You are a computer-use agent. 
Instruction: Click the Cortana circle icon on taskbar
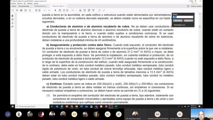[x=52, y=107]
